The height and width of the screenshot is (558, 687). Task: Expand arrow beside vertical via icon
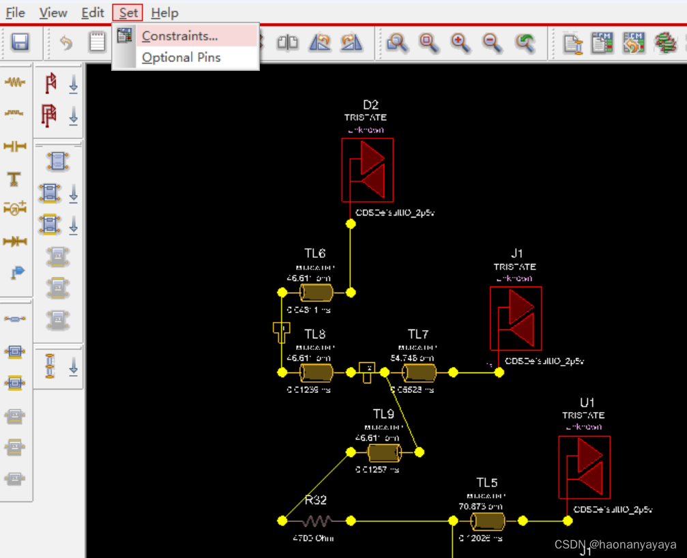[x=74, y=366]
